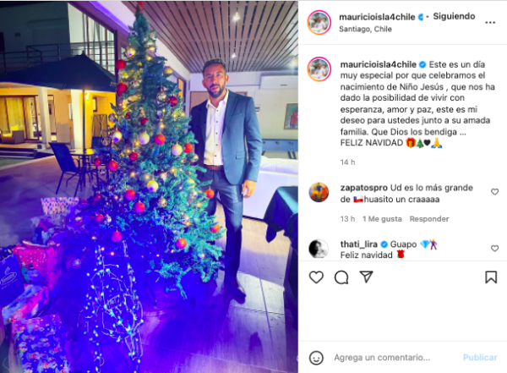507x373 pixels.
Task: Open the three-dot more options menu
Action: click(490, 22)
